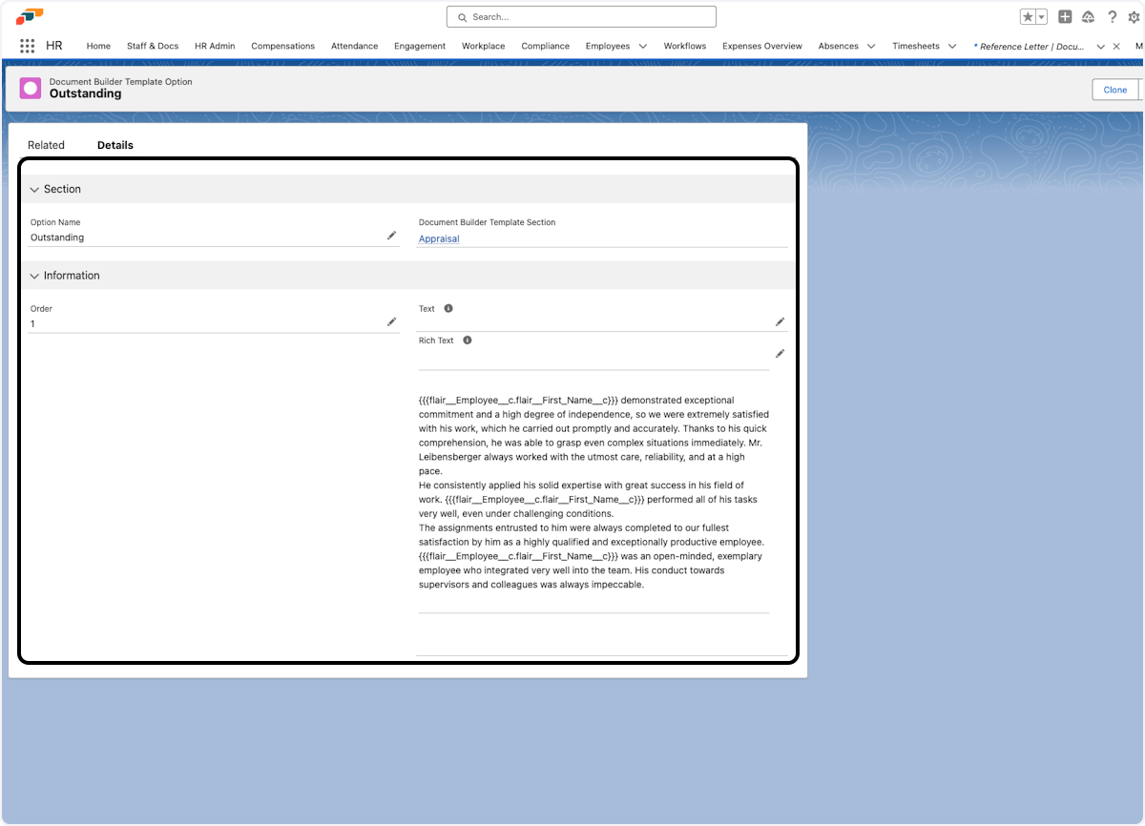
Task: Click the Rich Text edit pencil
Action: (780, 354)
